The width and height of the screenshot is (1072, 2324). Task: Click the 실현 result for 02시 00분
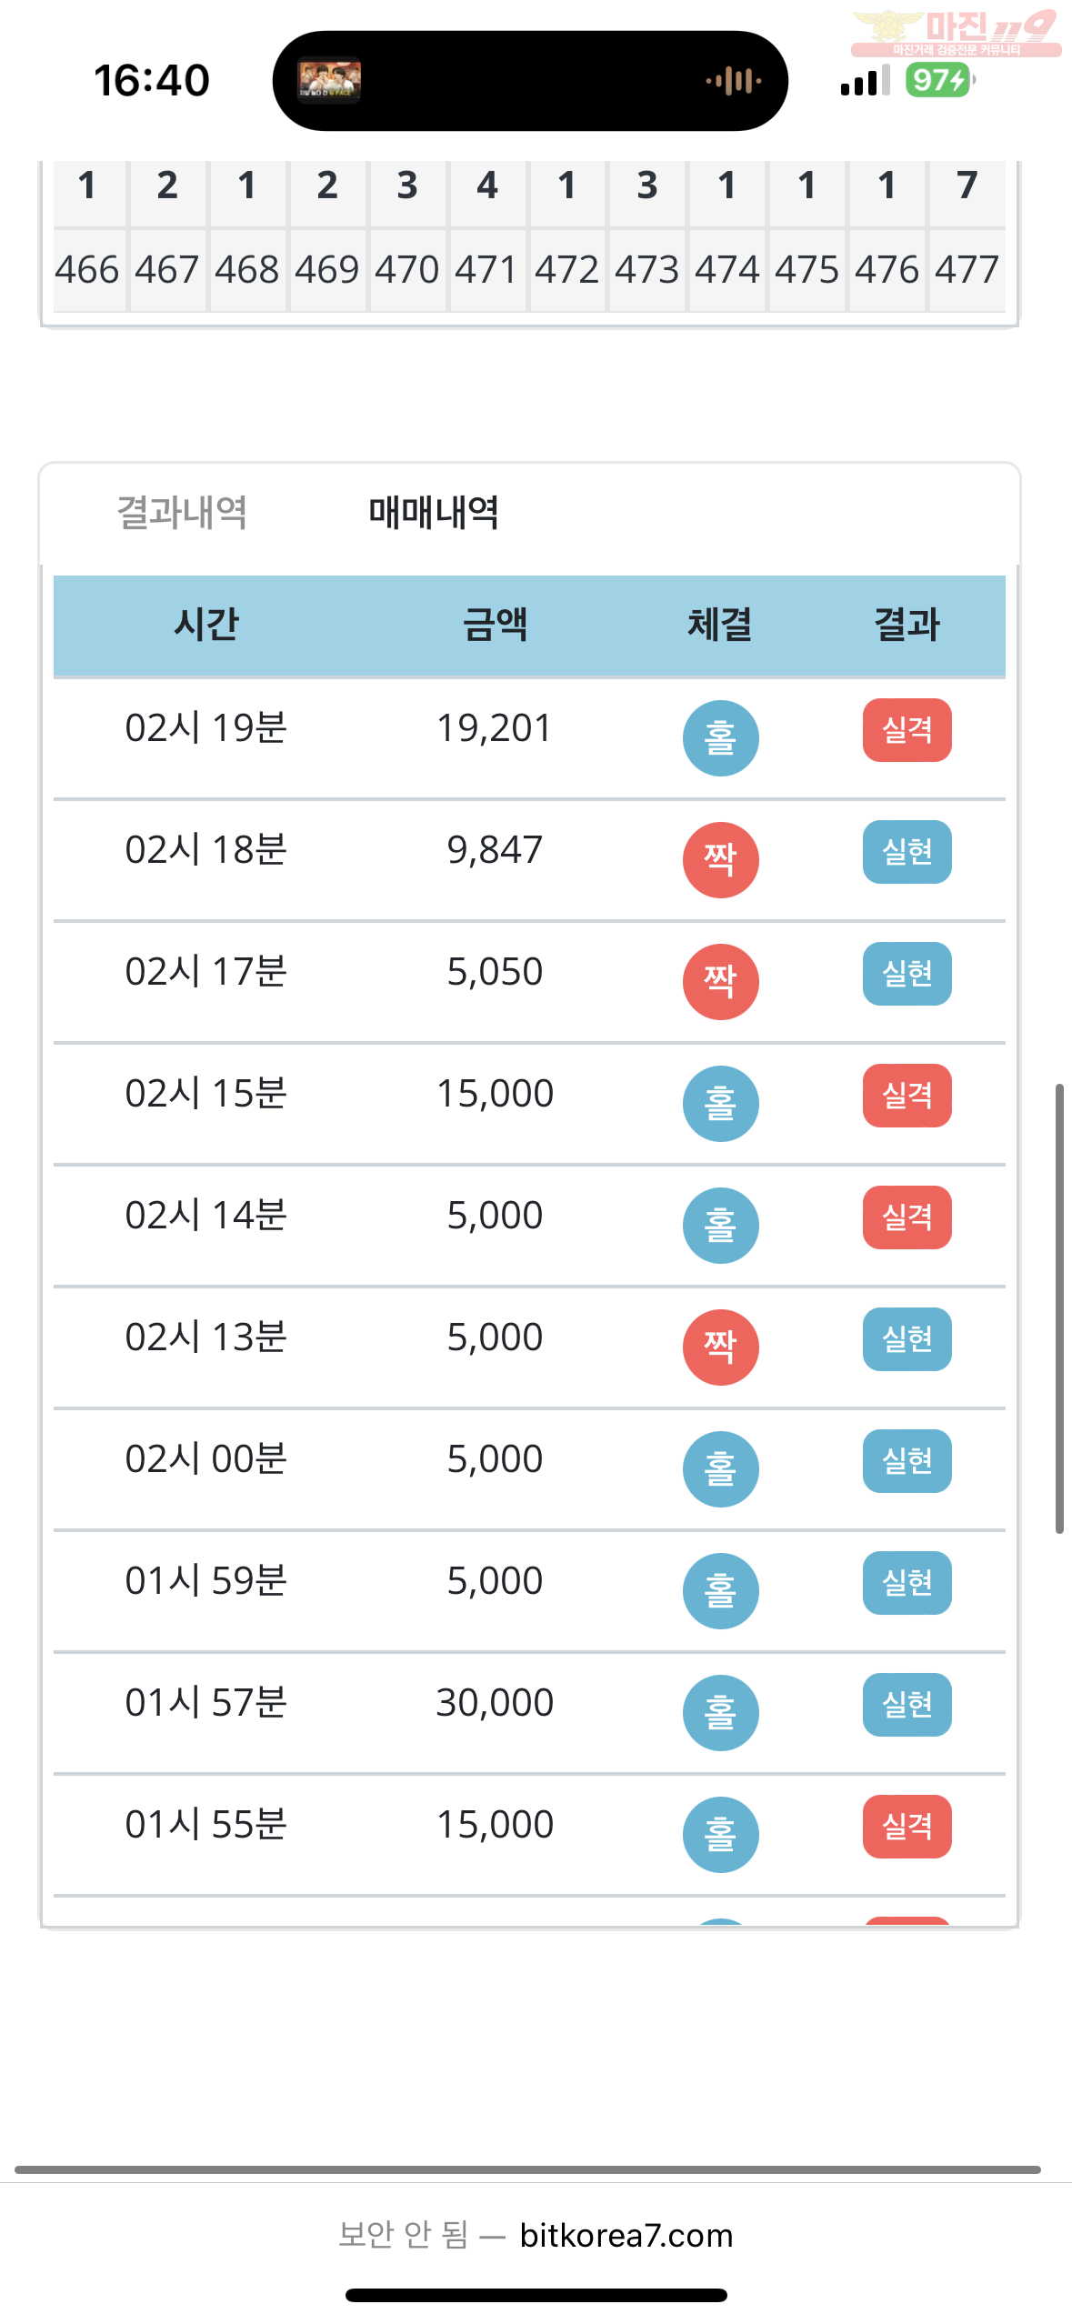[x=907, y=1460]
